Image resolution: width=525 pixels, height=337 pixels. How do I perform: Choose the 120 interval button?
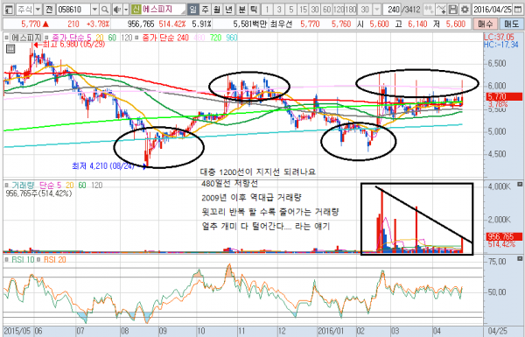339,10
